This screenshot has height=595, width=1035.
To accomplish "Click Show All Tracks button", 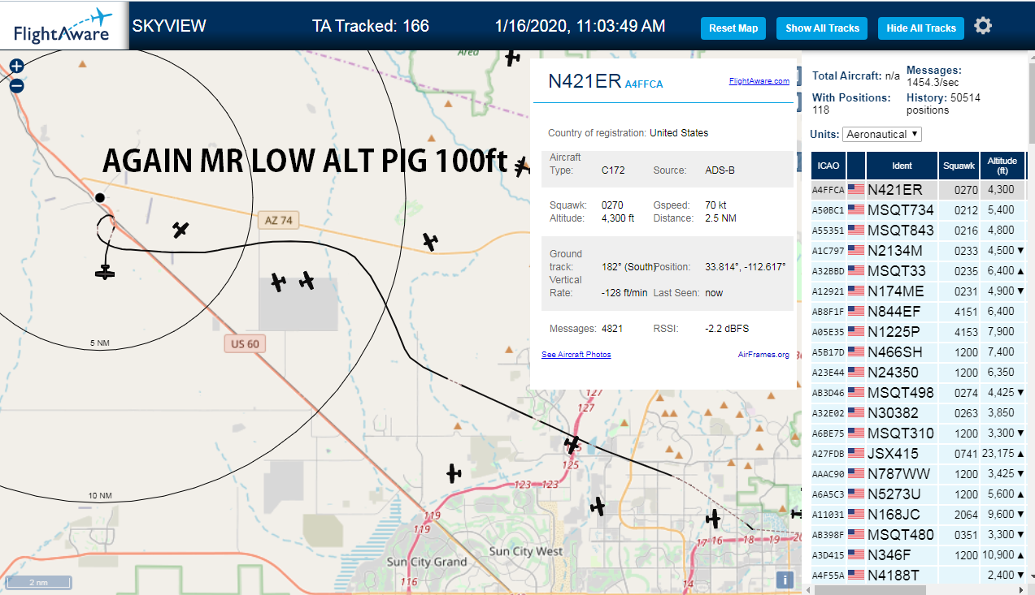I will [822, 28].
